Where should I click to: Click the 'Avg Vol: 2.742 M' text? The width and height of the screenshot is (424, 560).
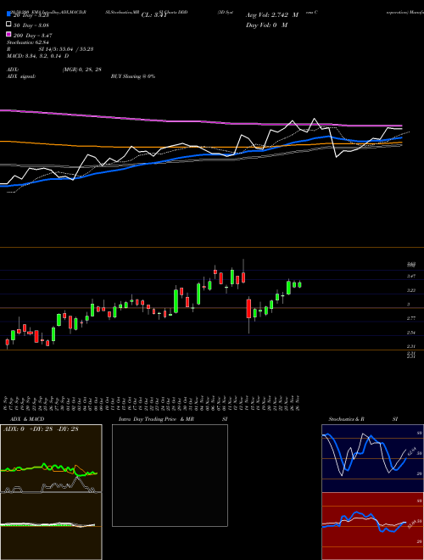272,15
